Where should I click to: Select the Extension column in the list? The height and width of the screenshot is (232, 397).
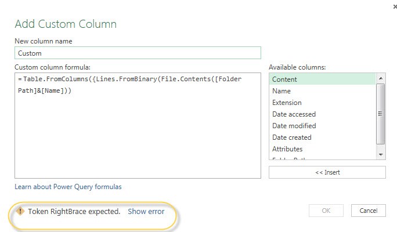point(322,103)
